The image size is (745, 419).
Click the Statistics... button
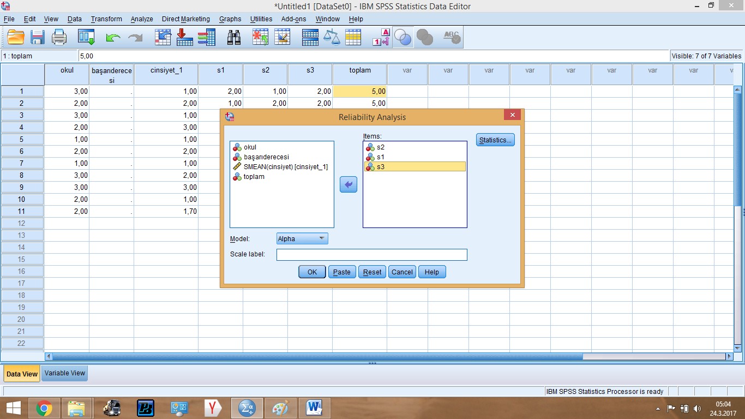tap(495, 140)
